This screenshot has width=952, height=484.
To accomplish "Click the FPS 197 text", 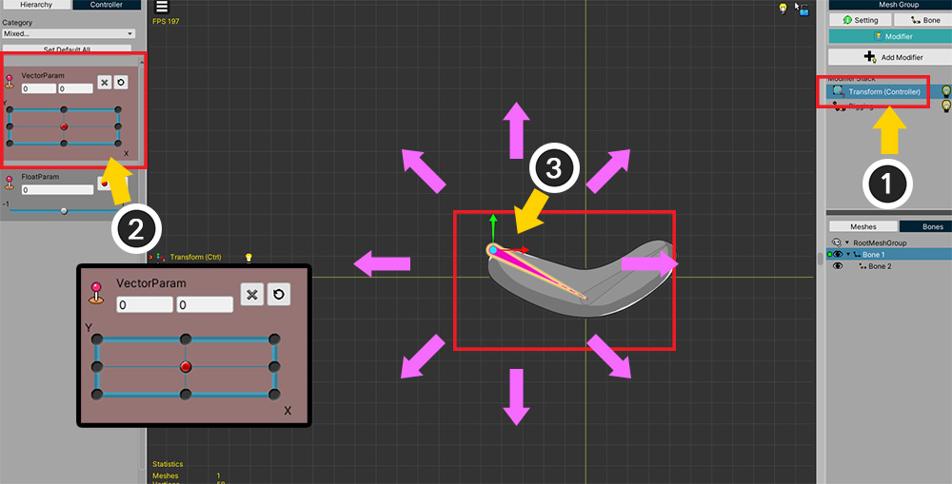I will click(x=166, y=21).
